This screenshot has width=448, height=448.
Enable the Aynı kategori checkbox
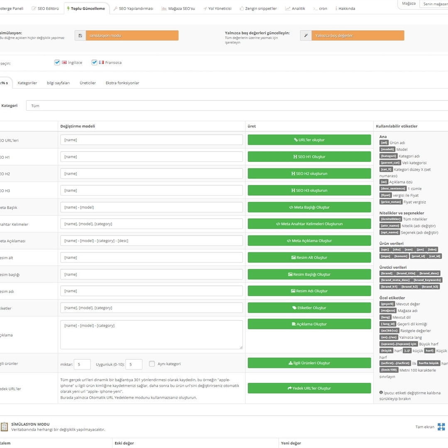pyautogui.click(x=152, y=364)
